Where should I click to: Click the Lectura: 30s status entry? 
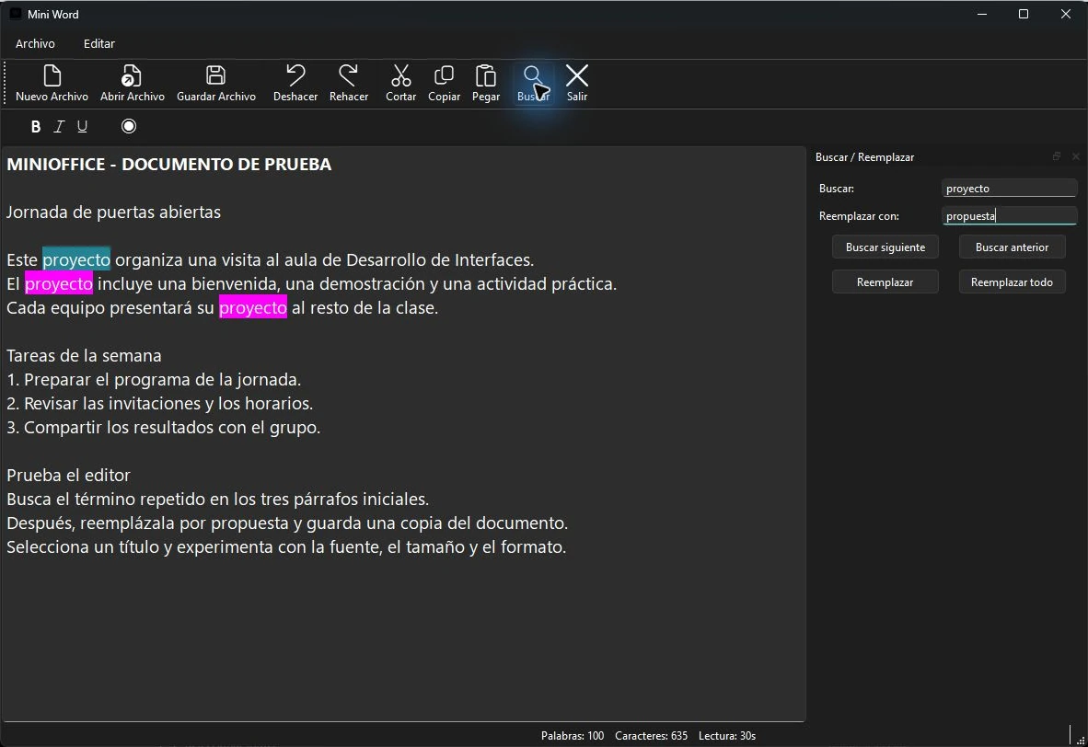pos(727,736)
